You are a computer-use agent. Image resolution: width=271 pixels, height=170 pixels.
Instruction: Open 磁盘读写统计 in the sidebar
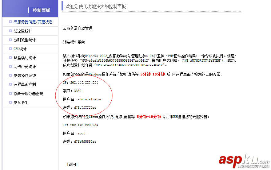coord(25,58)
